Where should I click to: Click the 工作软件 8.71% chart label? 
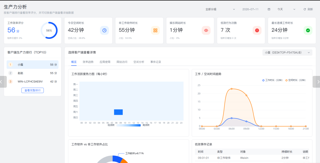pos(134,153)
